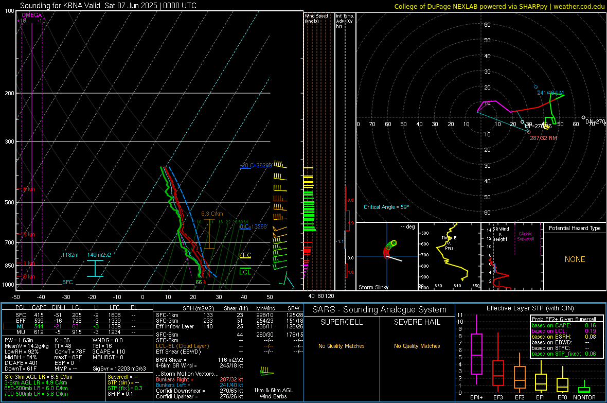The image size is (607, 403).
Task: Select the 1182m effective inflow label
Action: [x=70, y=255]
